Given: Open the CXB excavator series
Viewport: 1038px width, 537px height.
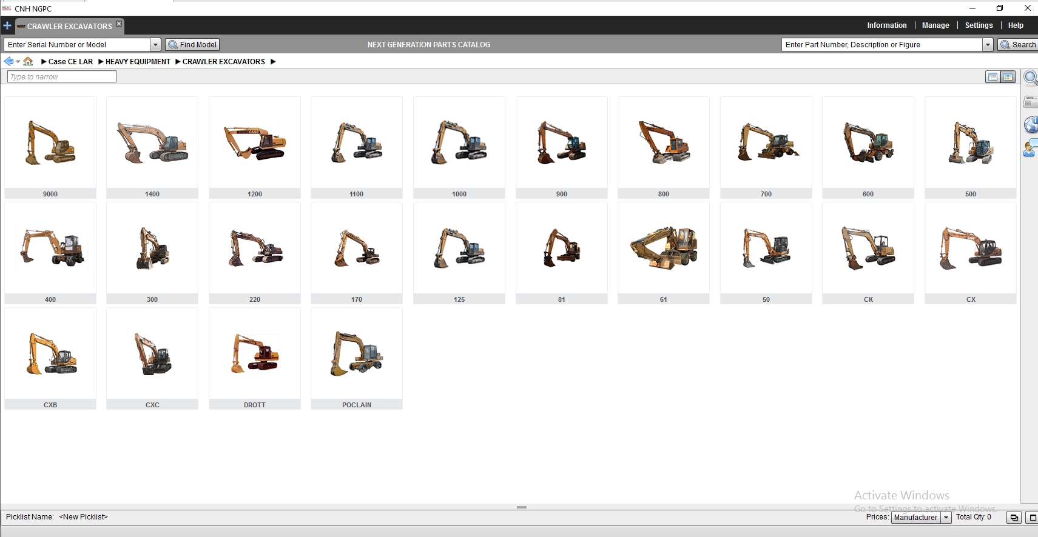Looking at the screenshot, I should click(x=50, y=358).
